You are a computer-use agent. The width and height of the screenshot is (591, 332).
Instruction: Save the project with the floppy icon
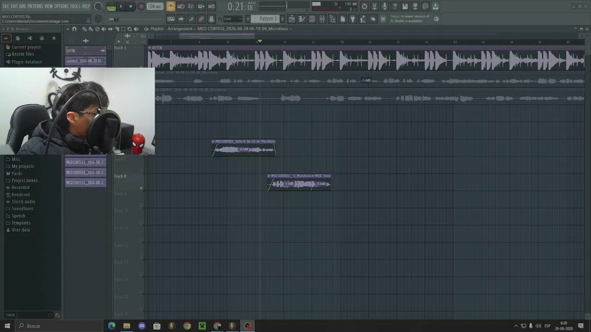(x=405, y=6)
